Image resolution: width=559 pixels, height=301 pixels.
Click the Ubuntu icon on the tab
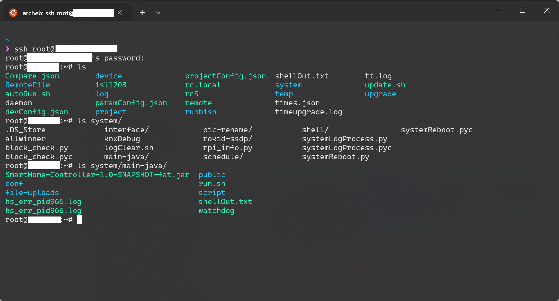coord(13,13)
